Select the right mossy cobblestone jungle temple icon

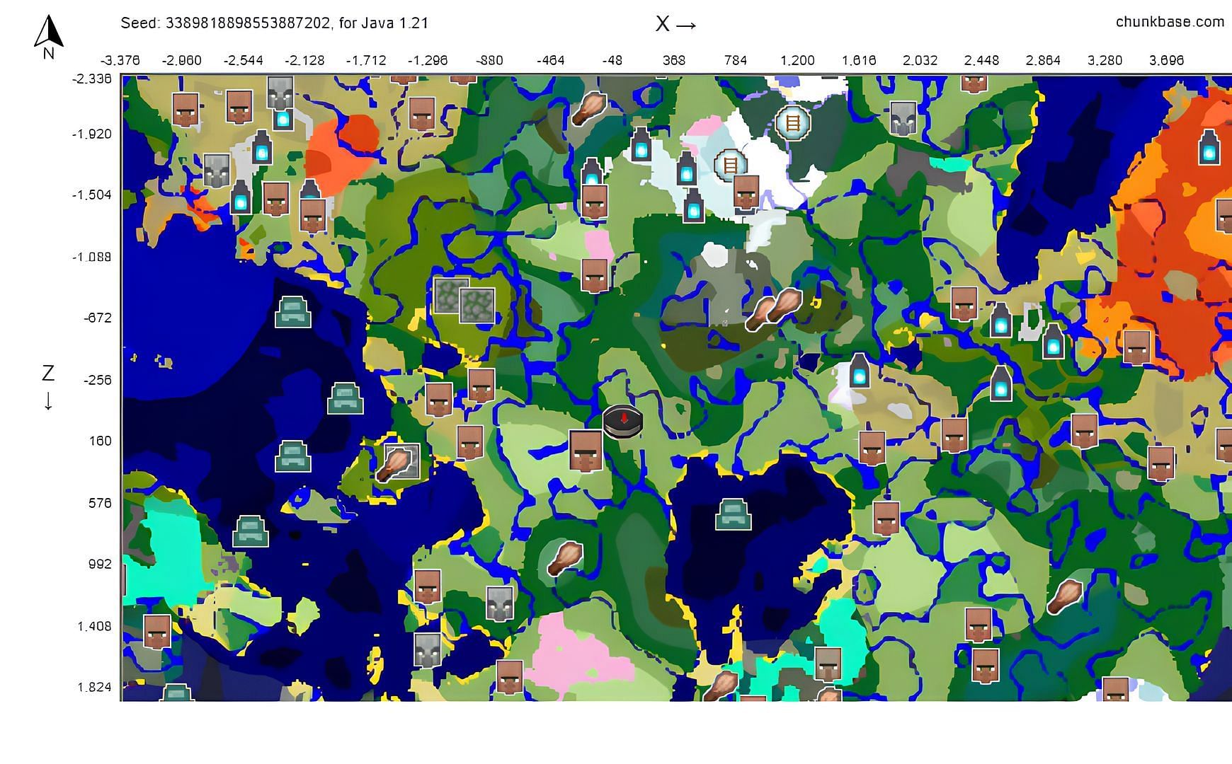click(477, 306)
